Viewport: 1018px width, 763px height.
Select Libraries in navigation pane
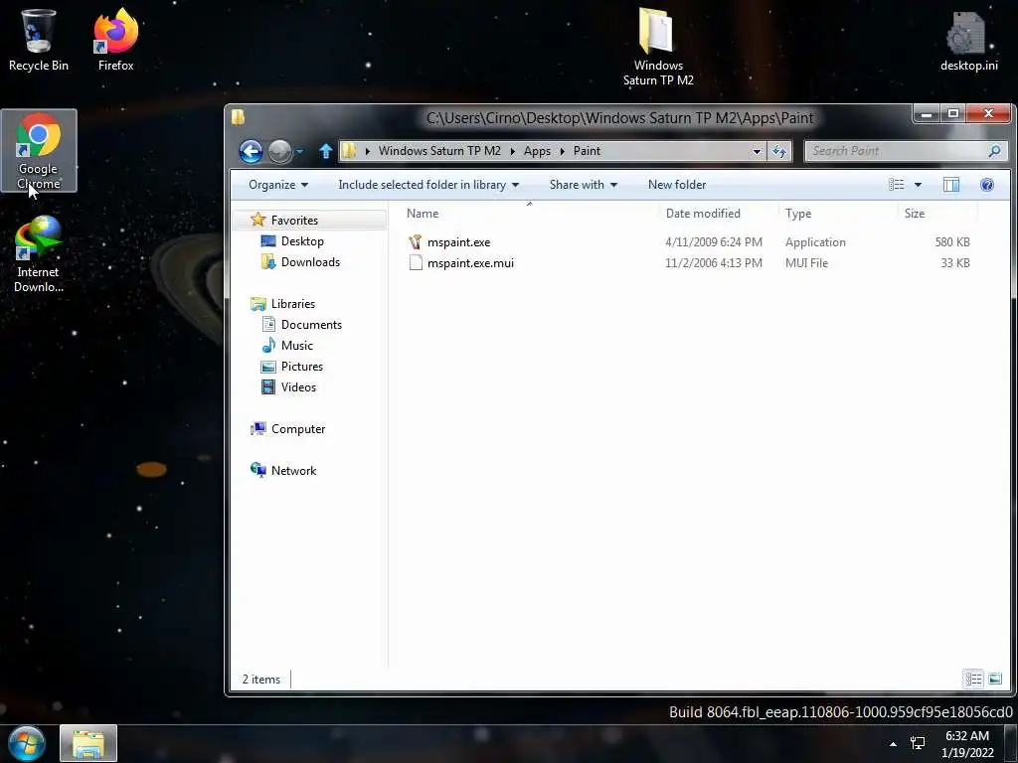[293, 304]
